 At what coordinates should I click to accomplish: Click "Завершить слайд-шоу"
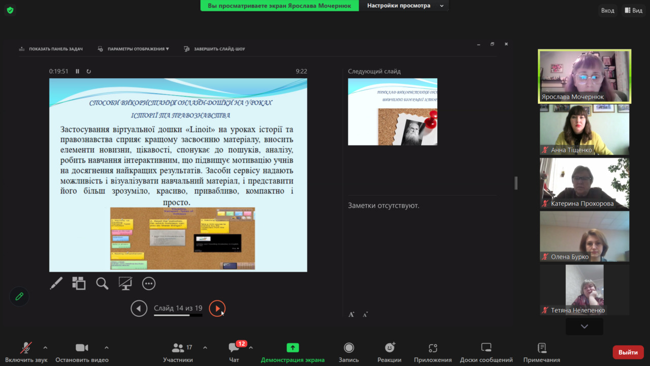click(x=214, y=49)
